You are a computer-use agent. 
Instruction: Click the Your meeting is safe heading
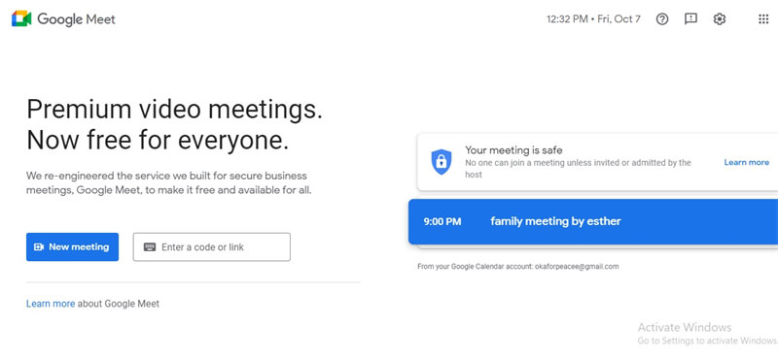513,150
